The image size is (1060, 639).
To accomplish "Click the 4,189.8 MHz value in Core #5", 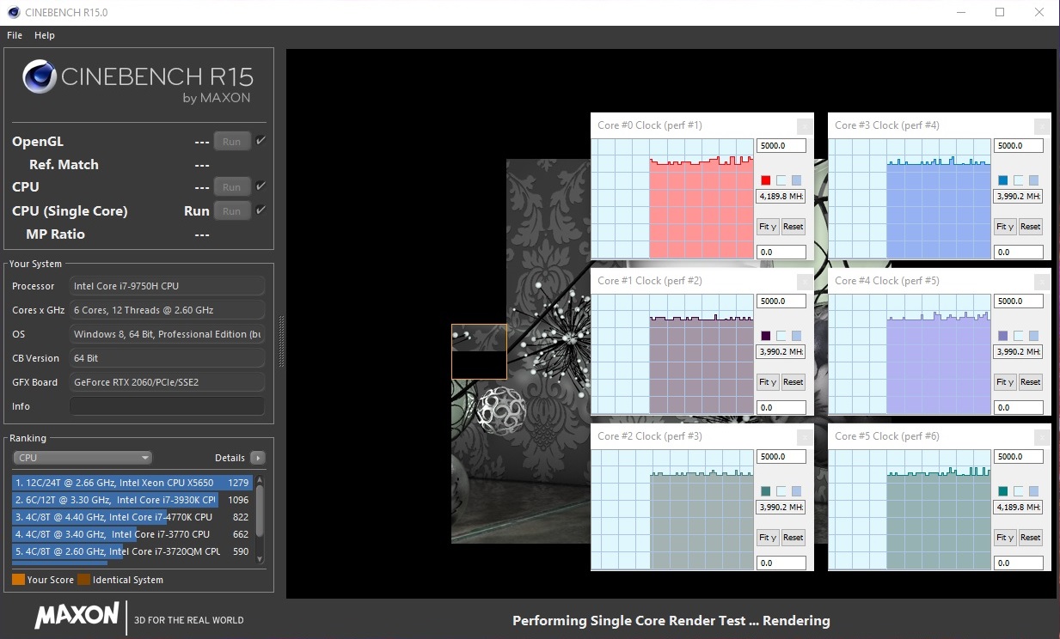I will pyautogui.click(x=1019, y=508).
